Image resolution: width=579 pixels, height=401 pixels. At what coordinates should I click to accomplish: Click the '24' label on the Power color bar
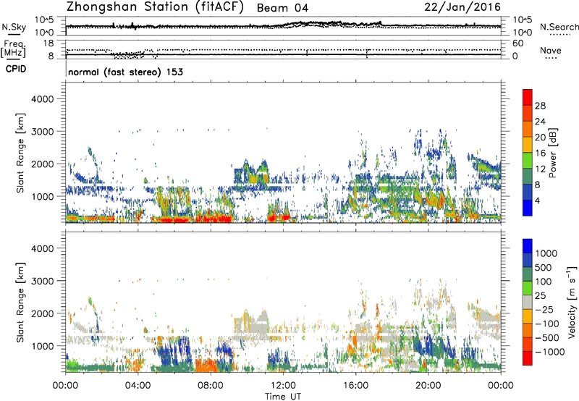[x=540, y=122]
